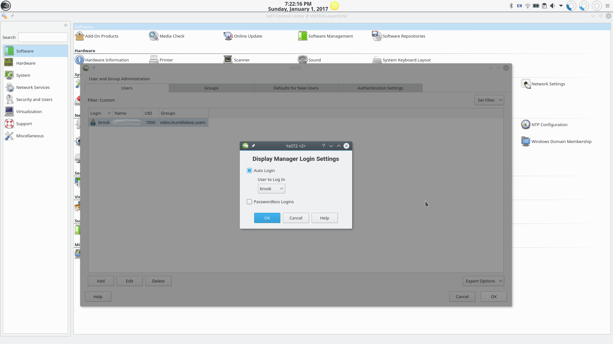Switch to the Groups tab

point(211,88)
